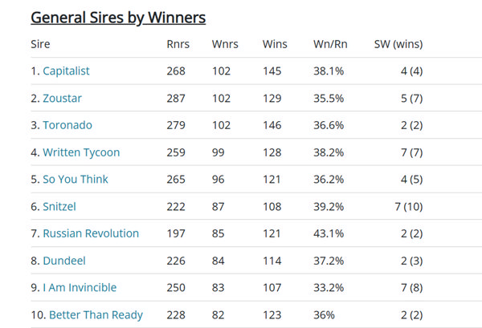Select the I Am Invincible link
Screen dimensions: 482x328
pos(80,287)
